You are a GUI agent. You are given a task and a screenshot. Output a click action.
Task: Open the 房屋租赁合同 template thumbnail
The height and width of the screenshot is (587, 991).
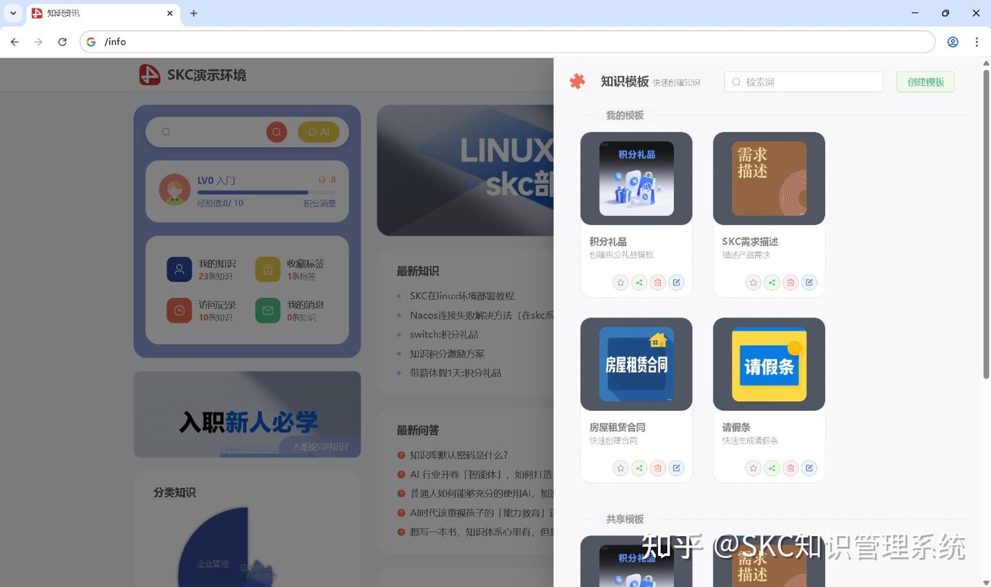click(637, 364)
